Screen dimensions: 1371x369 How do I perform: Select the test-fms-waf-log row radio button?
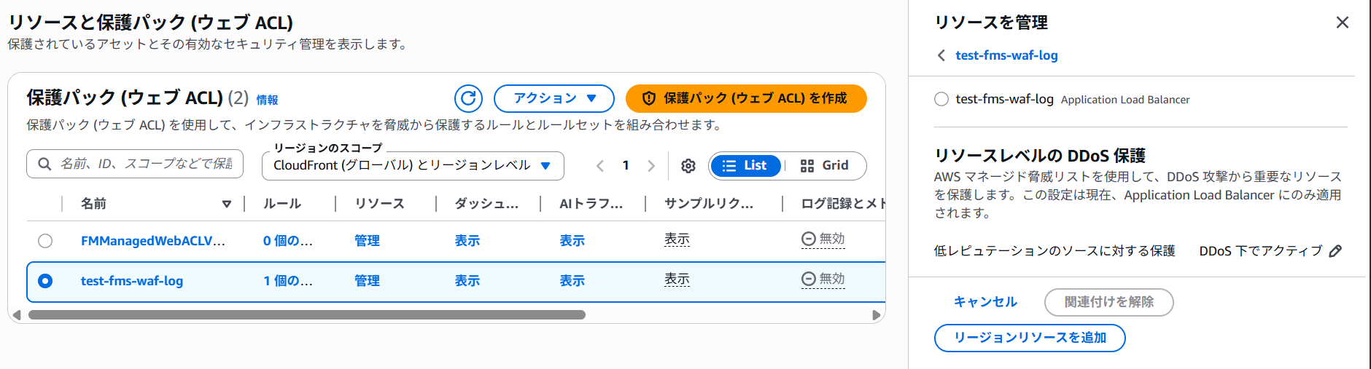pos(45,281)
